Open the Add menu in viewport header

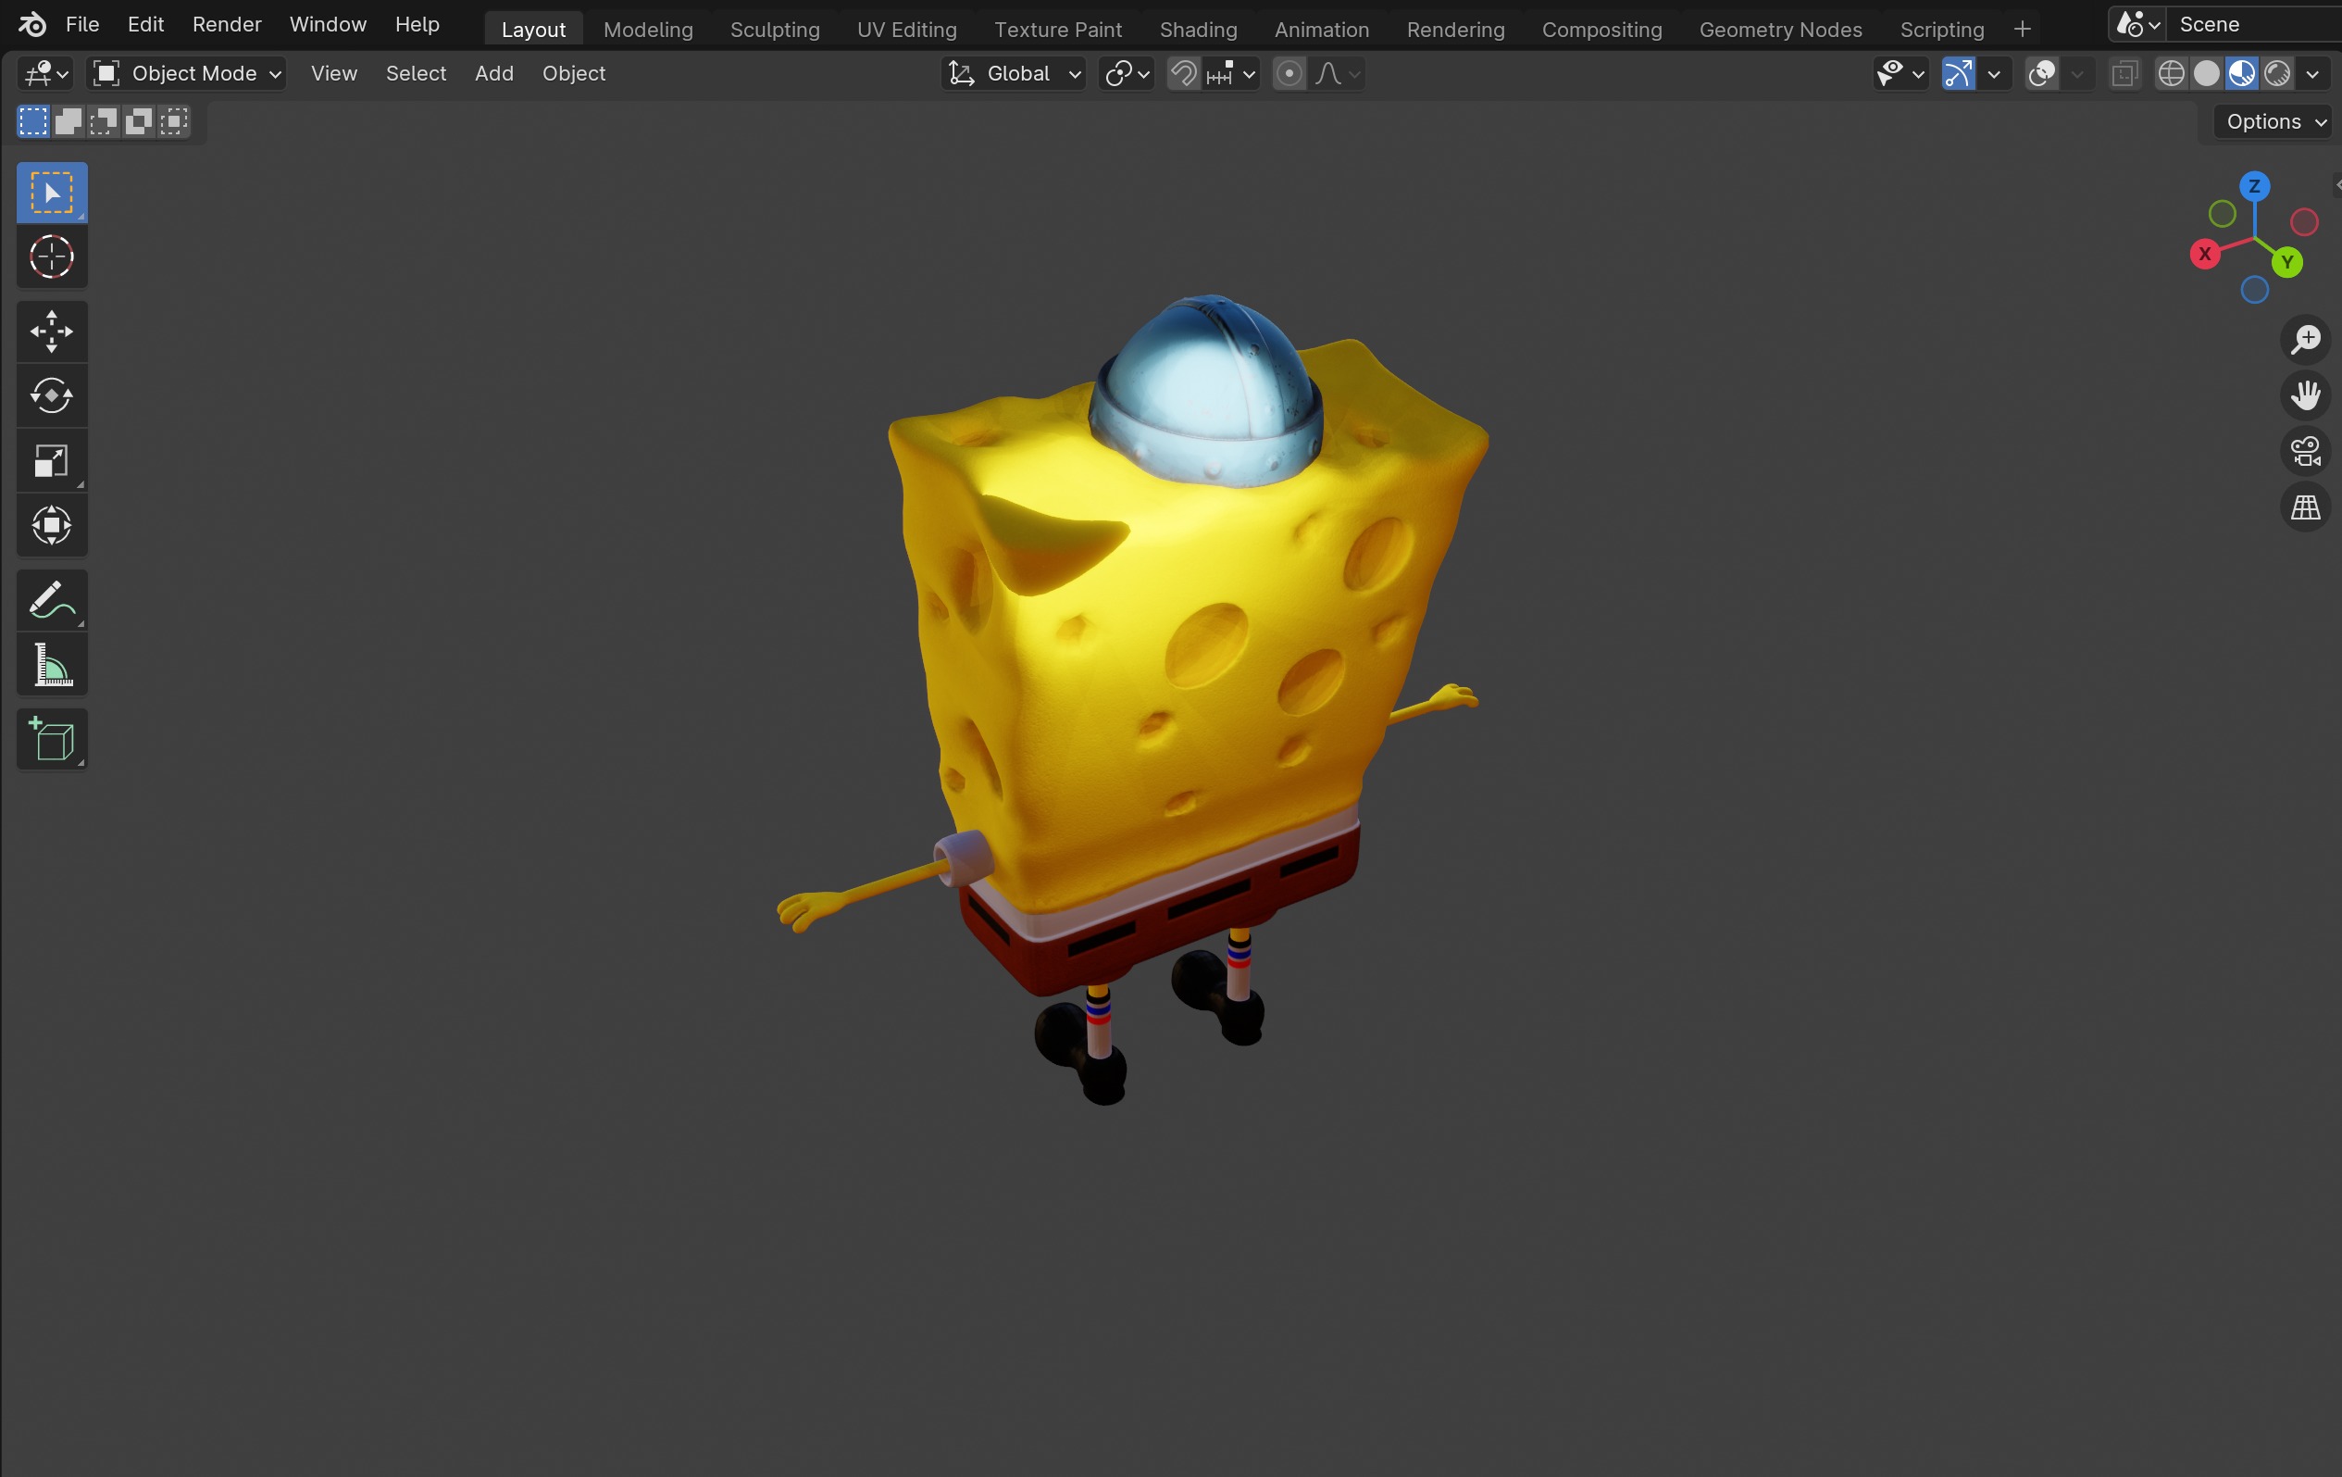pos(494,74)
